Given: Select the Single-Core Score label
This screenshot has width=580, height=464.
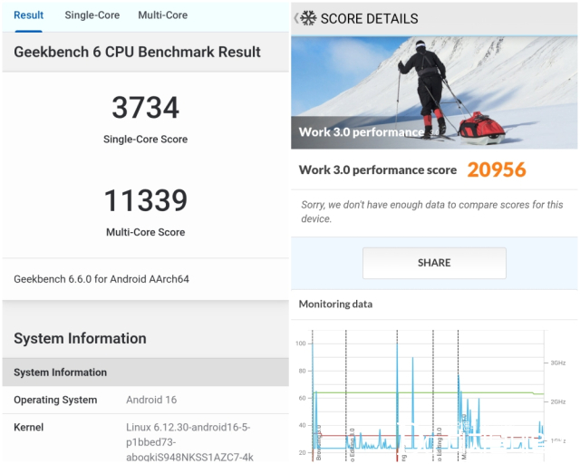Looking at the screenshot, I should pos(145,140).
